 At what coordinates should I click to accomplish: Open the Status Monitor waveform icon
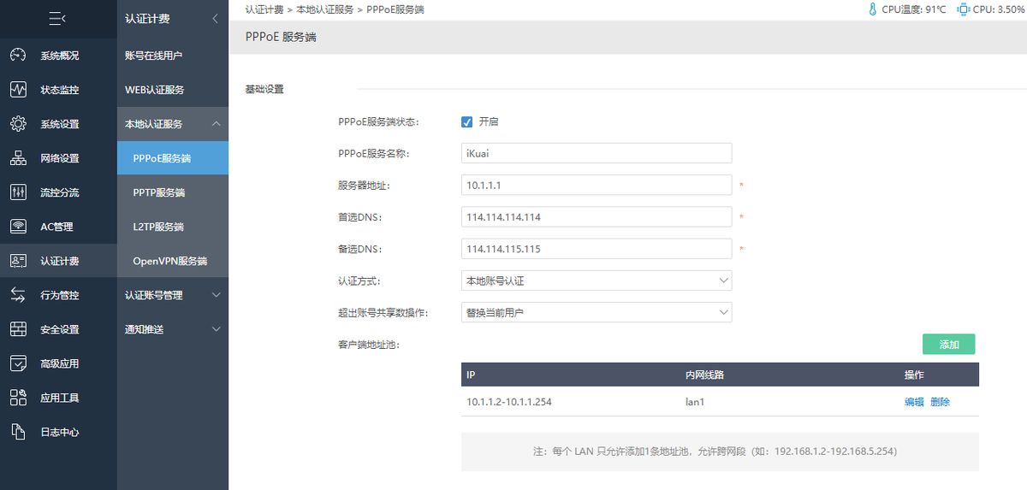(x=18, y=90)
